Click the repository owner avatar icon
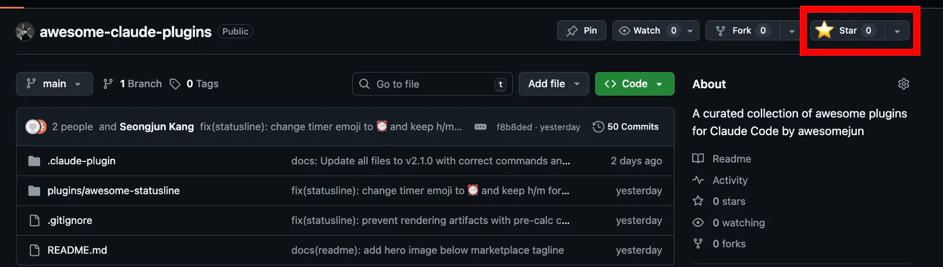943x267 pixels. [25, 31]
